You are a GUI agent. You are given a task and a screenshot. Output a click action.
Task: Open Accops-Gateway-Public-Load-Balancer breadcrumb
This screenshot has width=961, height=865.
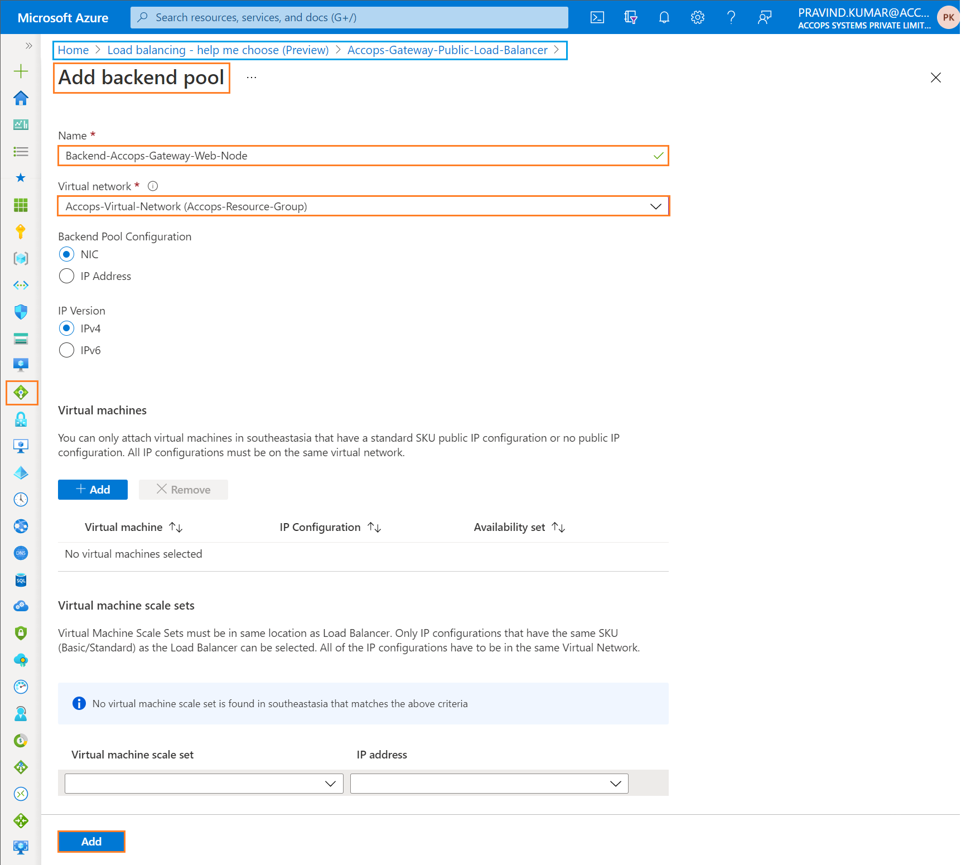pos(447,50)
